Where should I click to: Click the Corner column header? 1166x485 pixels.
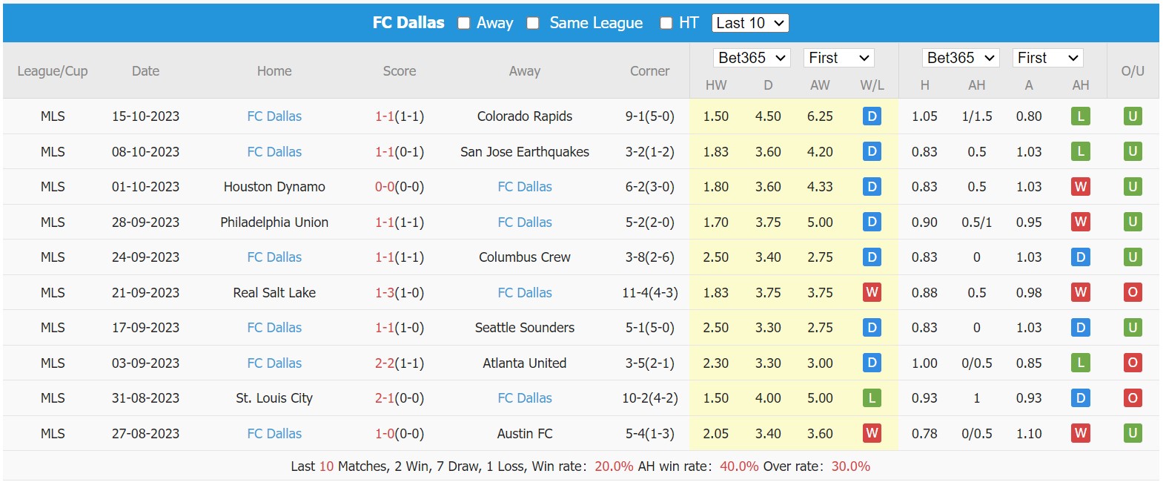point(650,71)
